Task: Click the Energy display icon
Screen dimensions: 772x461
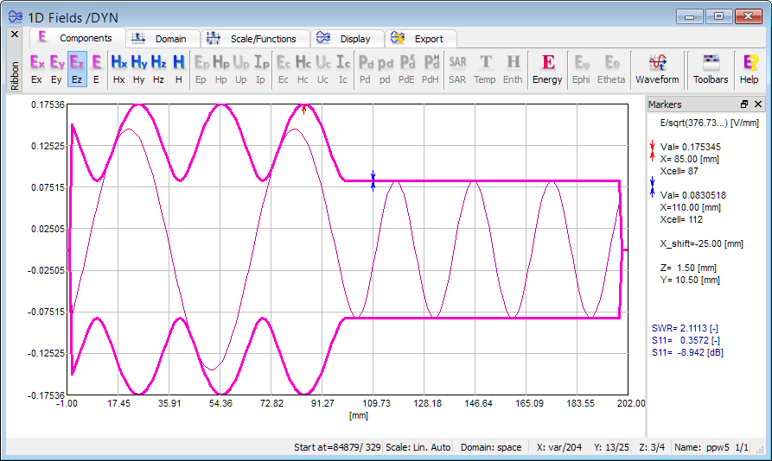Action: [547, 68]
